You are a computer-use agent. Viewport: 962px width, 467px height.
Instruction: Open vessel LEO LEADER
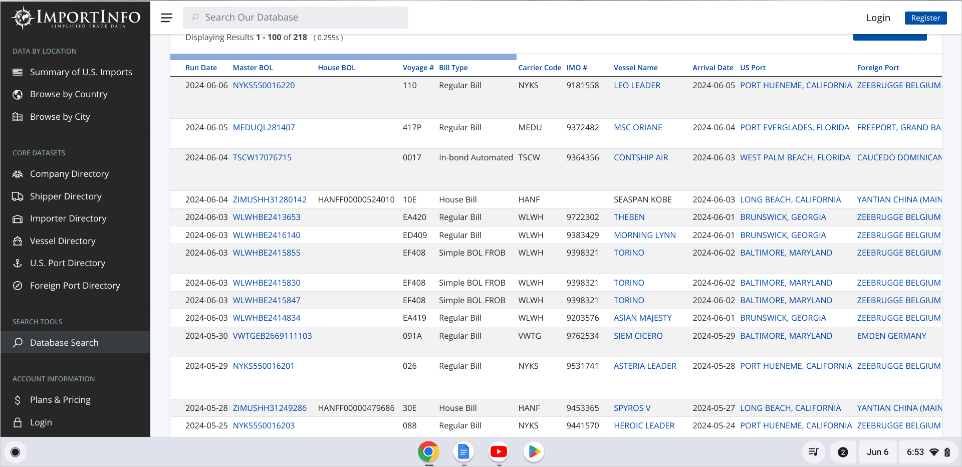[637, 85]
